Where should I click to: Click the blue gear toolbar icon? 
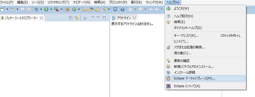coord(123,9)
